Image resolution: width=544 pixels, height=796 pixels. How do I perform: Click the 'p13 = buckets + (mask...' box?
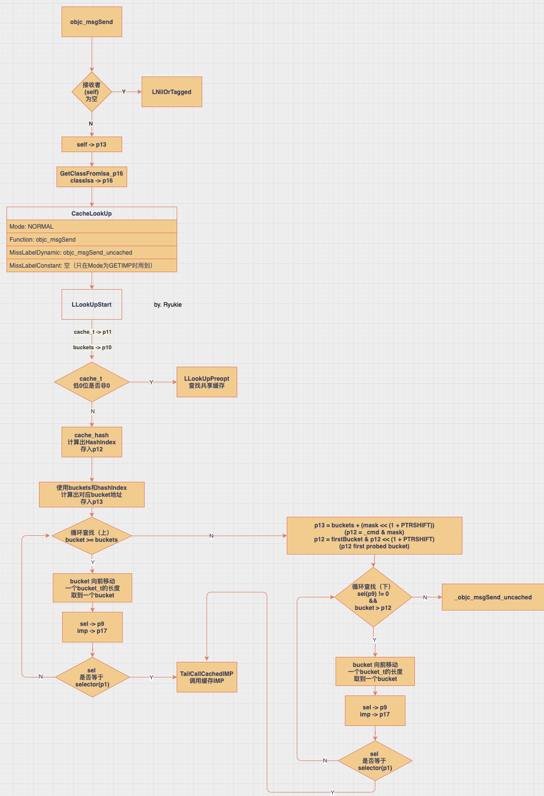pyautogui.click(x=374, y=536)
